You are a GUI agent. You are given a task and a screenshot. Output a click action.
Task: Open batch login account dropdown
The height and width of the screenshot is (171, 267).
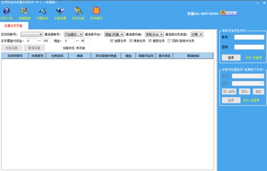248,76
